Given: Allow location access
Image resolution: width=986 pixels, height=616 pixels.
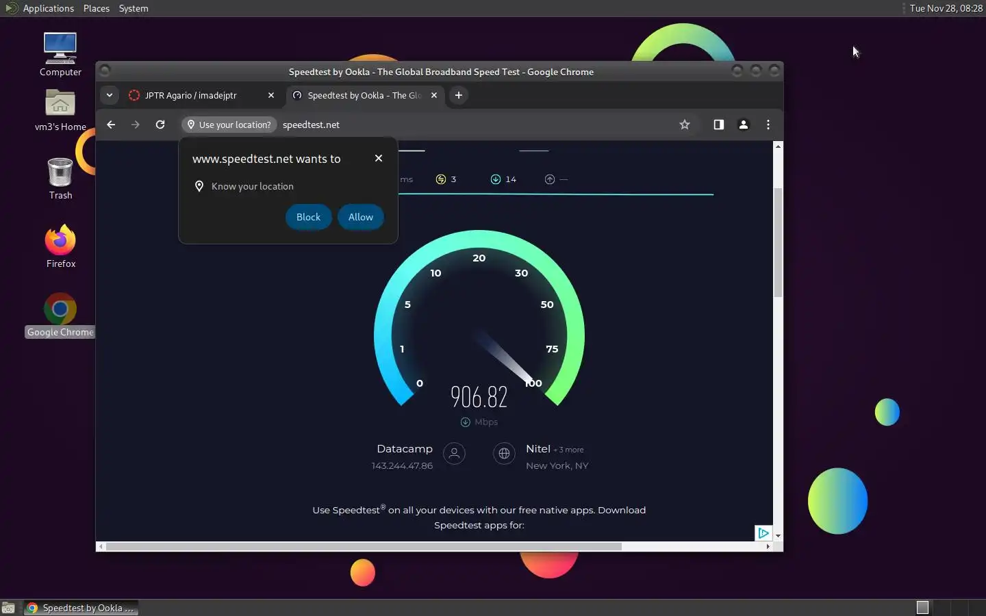Looking at the screenshot, I should click(361, 217).
